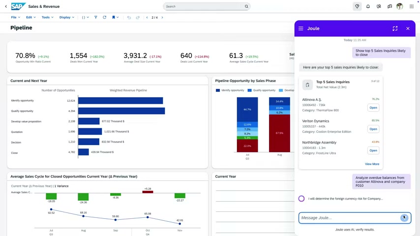Expand the bookmark dropdown arrow
Image resolution: width=420 pixels, height=236 pixels.
[x=118, y=17]
